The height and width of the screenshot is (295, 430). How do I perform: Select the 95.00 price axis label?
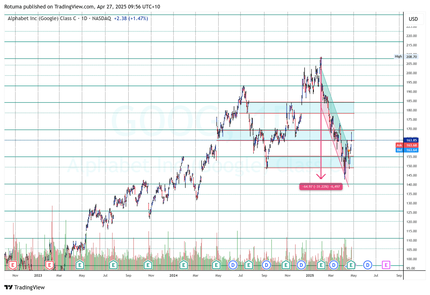411,268
